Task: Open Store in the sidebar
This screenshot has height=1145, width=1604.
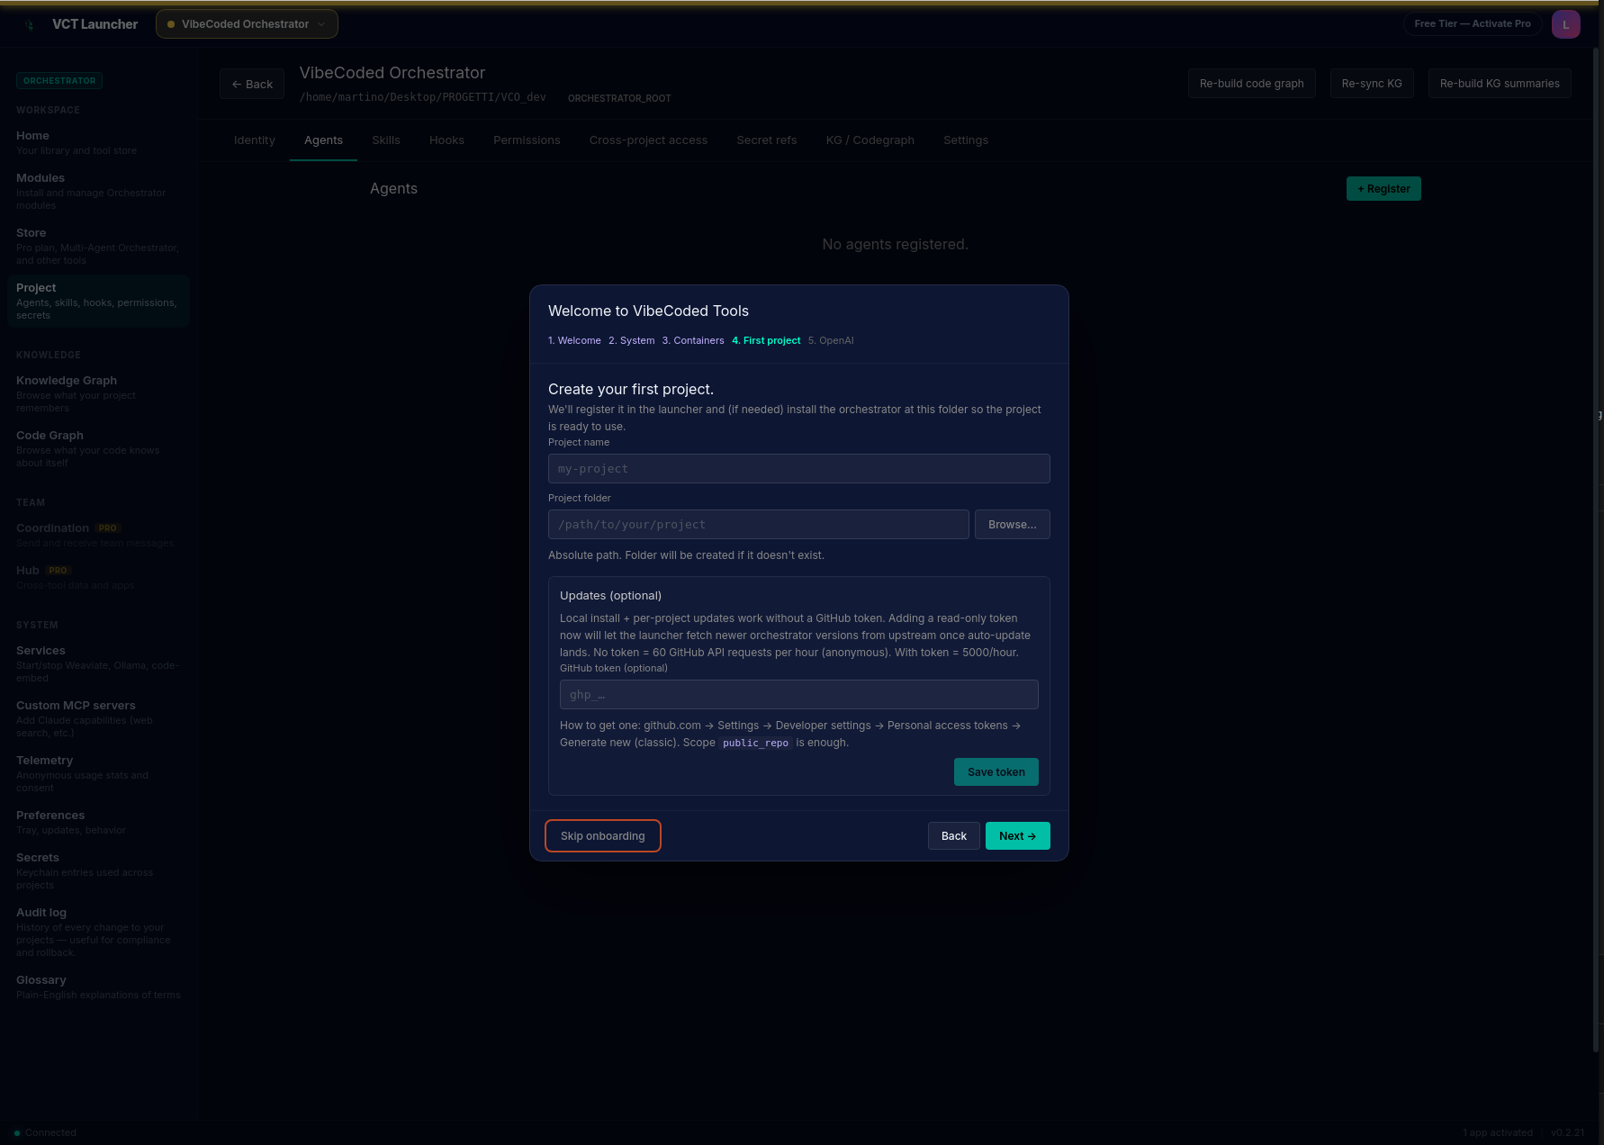Action: [x=98, y=246]
